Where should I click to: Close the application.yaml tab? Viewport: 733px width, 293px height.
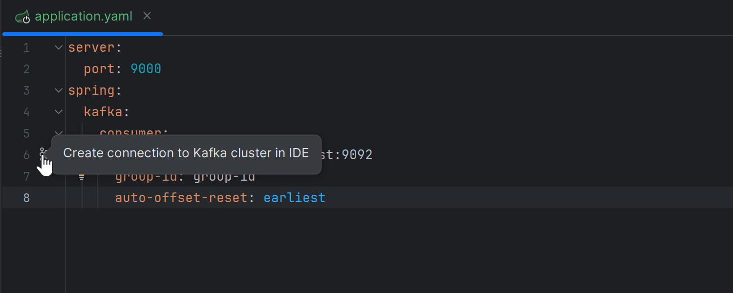click(x=147, y=16)
